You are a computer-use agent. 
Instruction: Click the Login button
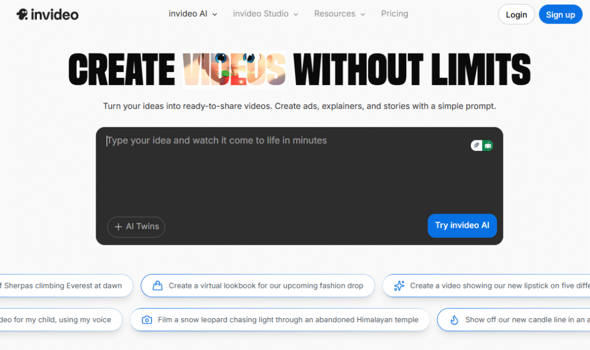point(516,14)
